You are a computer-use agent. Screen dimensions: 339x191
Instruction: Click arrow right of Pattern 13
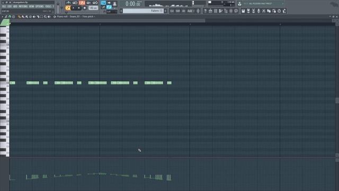(165, 11)
